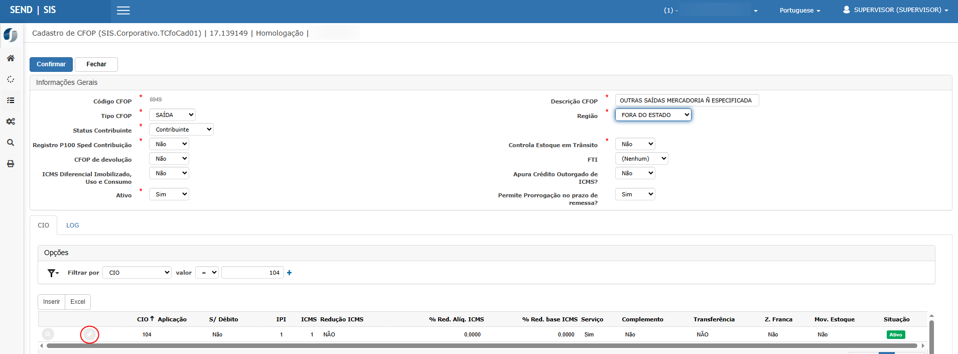Image resolution: width=958 pixels, height=354 pixels.
Task: Open Portuguese language menu
Action: click(800, 11)
